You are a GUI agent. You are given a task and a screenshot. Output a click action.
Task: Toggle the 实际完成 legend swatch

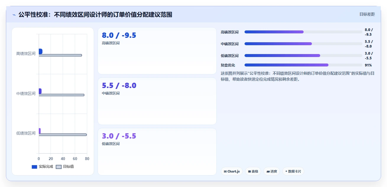point(34,167)
